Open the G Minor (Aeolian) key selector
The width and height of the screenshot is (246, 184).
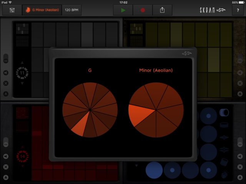click(42, 10)
